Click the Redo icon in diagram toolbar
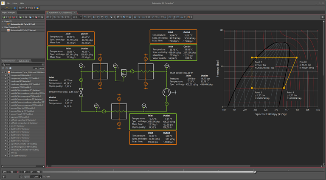326x180 pixels. pos(89,17)
